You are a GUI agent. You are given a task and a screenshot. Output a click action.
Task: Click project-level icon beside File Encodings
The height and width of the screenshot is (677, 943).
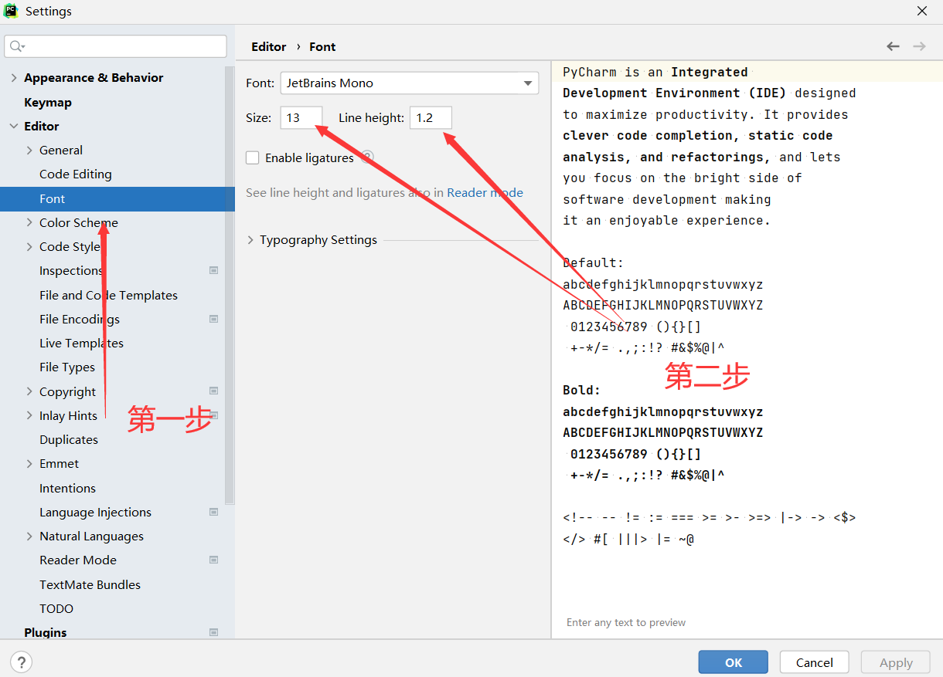[214, 319]
